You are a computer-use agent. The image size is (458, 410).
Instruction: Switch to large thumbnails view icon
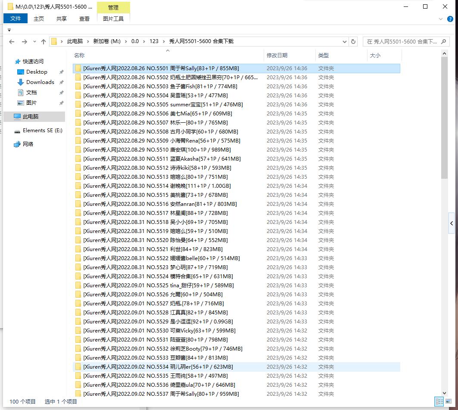pyautogui.click(x=449, y=401)
